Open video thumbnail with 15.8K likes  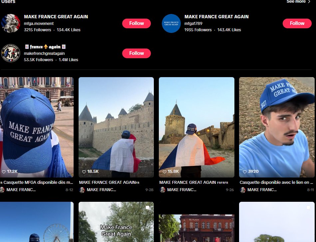pyautogui.click(x=196, y=127)
